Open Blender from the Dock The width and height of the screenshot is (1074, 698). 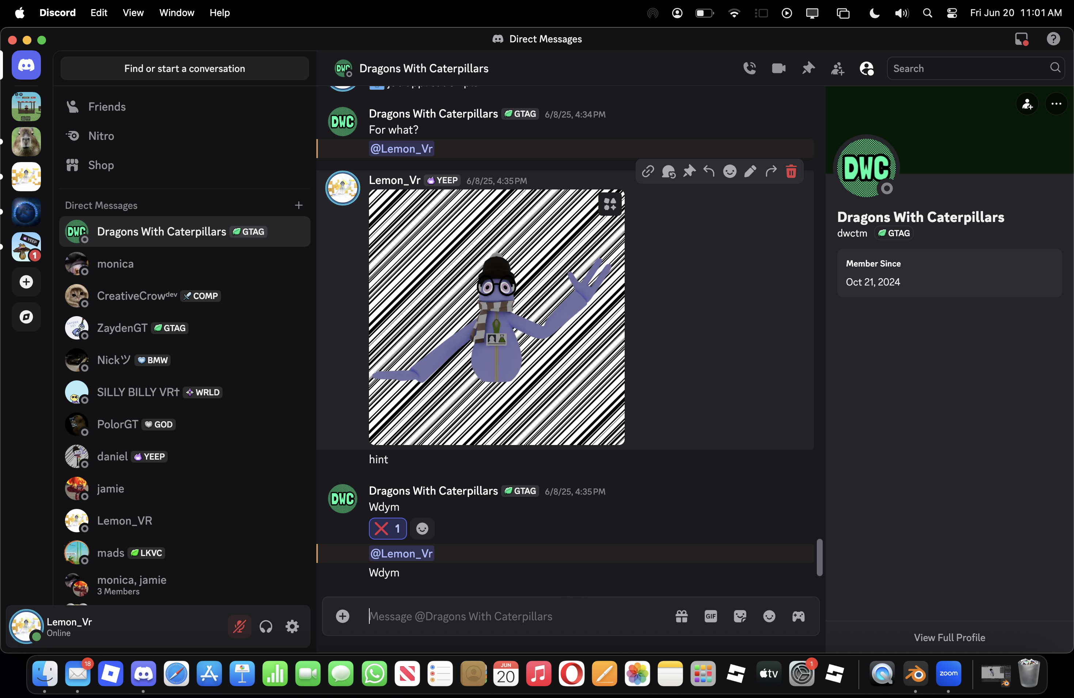pos(915,674)
